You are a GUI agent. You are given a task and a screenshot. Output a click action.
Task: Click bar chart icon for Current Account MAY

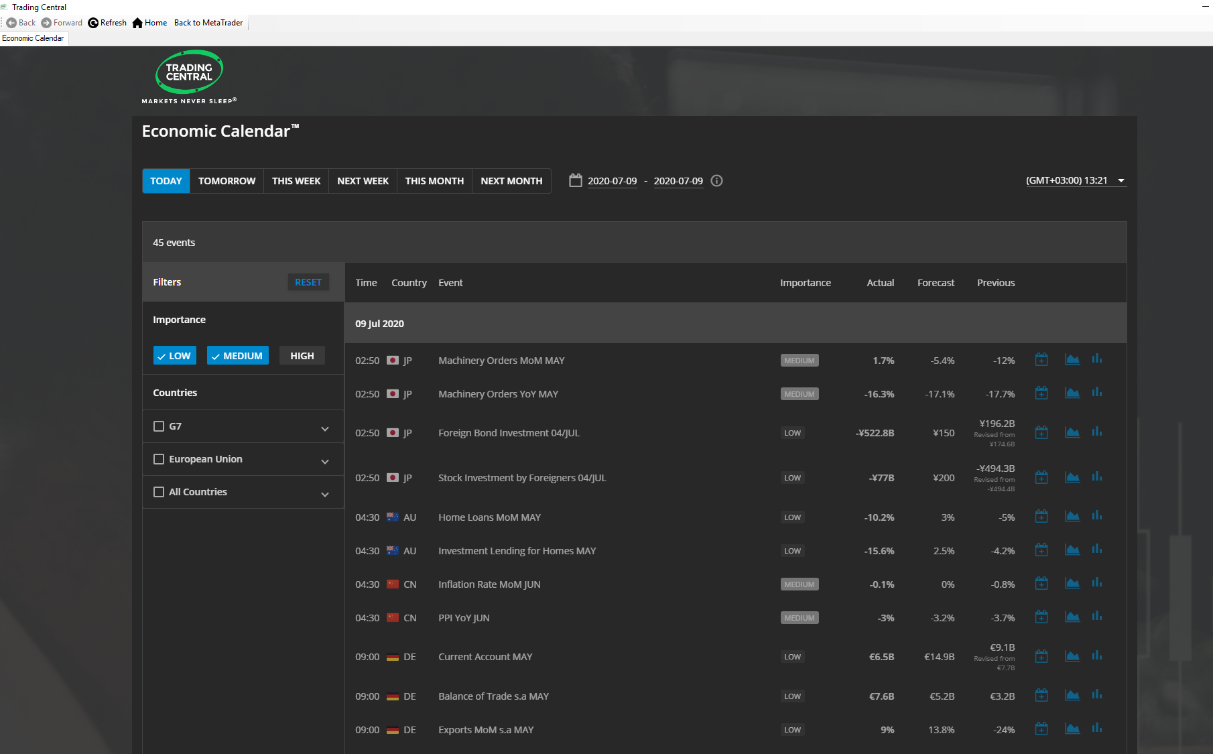[x=1097, y=656]
